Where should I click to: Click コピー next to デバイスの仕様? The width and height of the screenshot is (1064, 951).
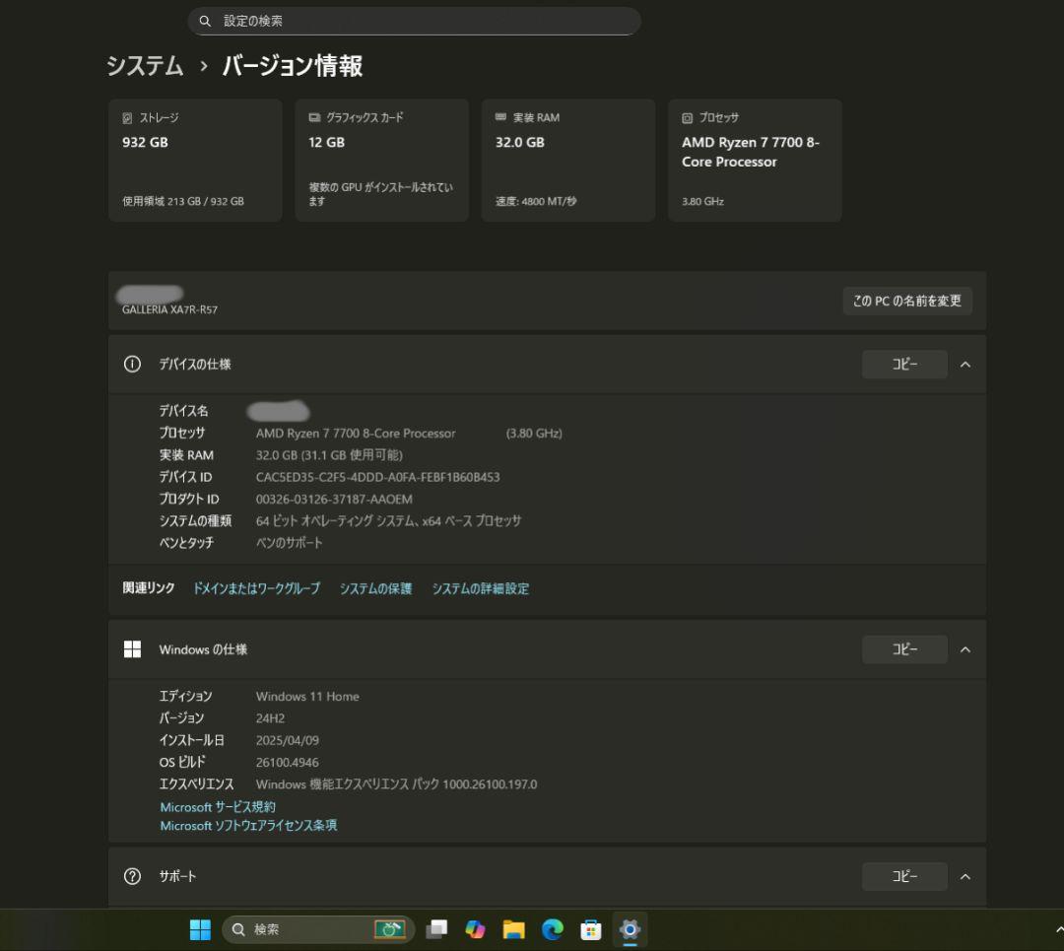903,364
